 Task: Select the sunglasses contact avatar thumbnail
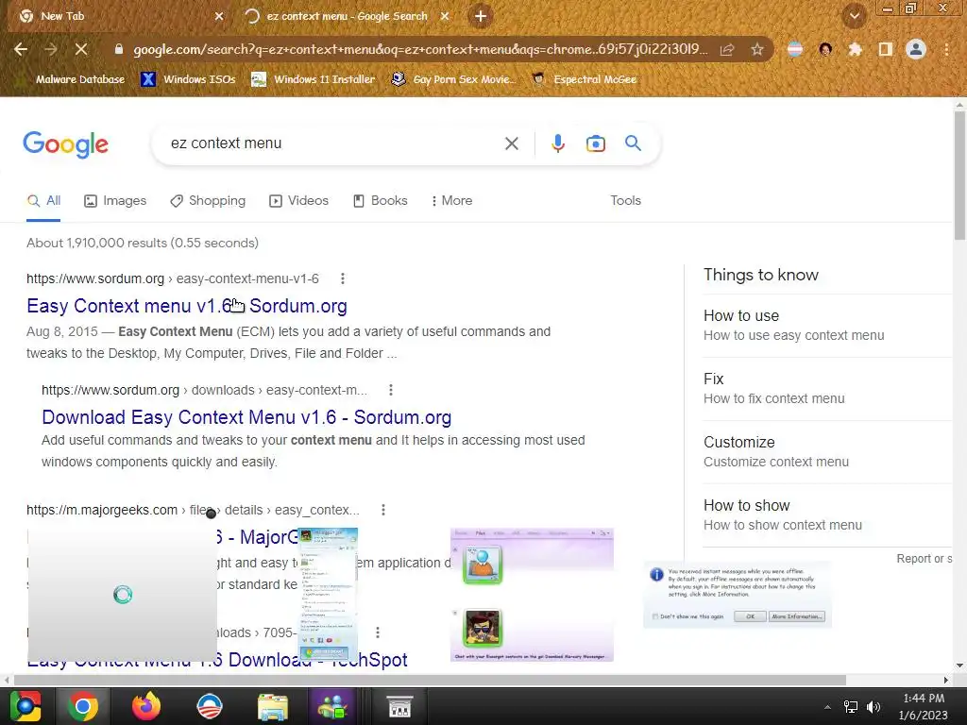(x=483, y=627)
